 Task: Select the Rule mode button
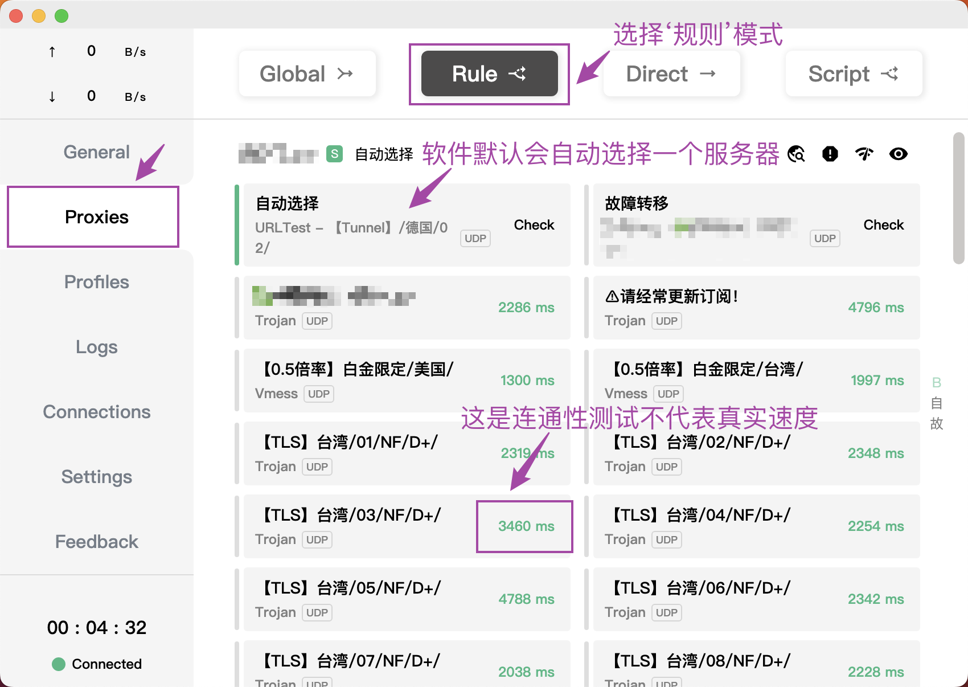click(x=489, y=74)
